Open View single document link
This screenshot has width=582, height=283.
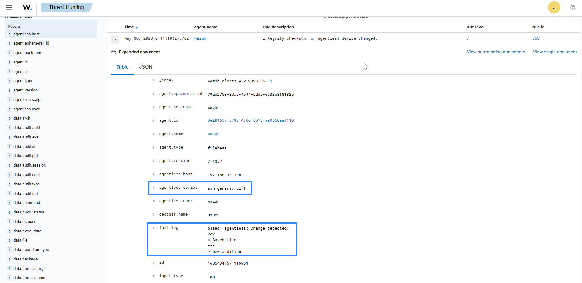555,52
